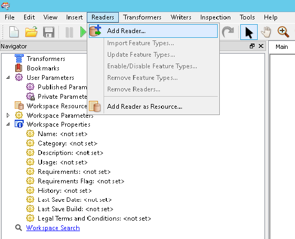Open the Transformers menu
This screenshot has width=295, height=239.
coord(142,17)
